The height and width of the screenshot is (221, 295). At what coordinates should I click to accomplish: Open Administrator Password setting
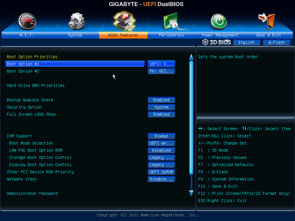point(32,193)
